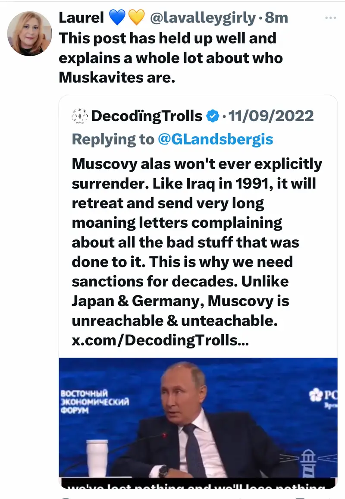Click the blue verified checkmark badge
Image resolution: width=345 pixels, height=499 pixels.
(x=213, y=116)
